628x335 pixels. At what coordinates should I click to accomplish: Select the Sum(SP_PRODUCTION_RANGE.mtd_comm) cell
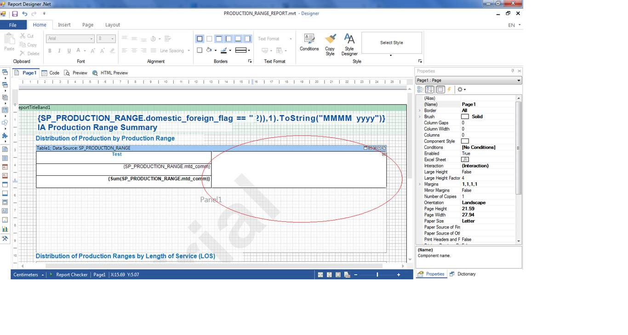point(124,181)
